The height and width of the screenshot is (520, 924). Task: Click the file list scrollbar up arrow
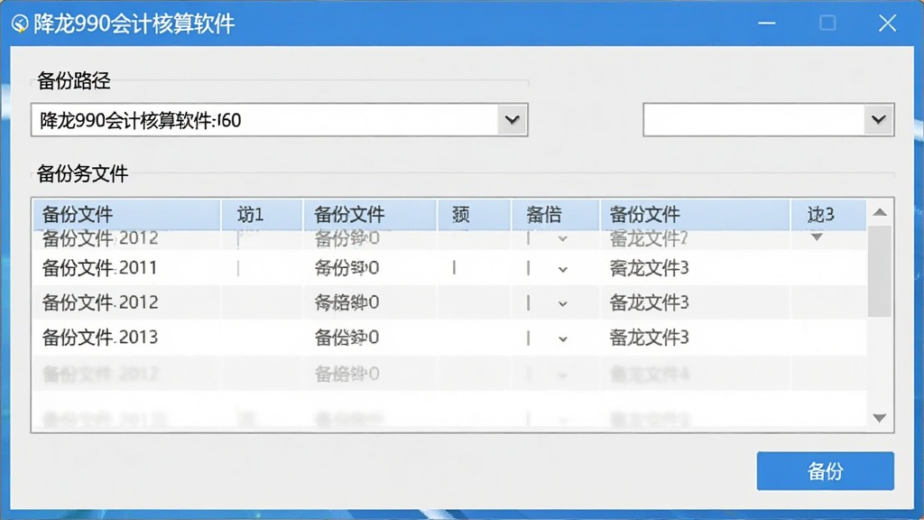(x=880, y=212)
